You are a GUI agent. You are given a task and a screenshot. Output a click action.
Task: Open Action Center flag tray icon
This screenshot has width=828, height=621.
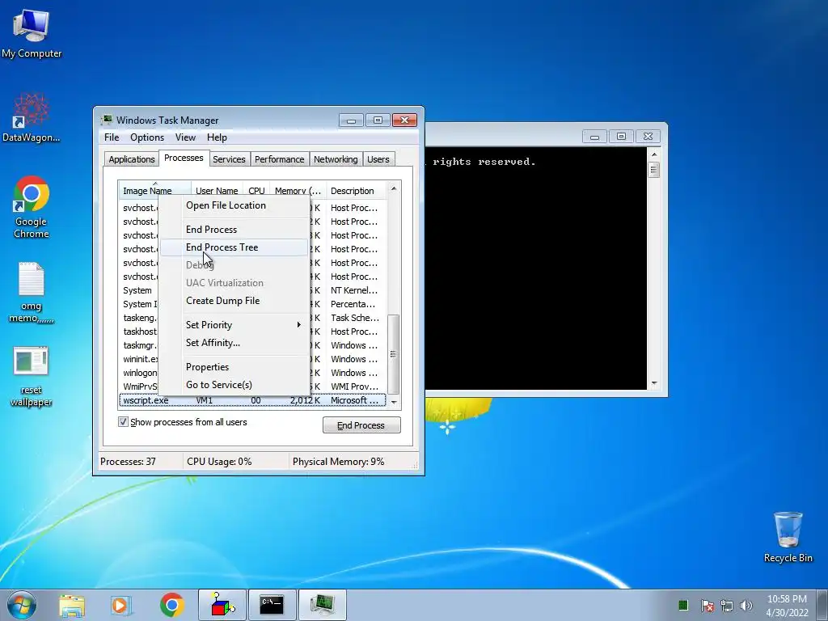[x=707, y=605]
